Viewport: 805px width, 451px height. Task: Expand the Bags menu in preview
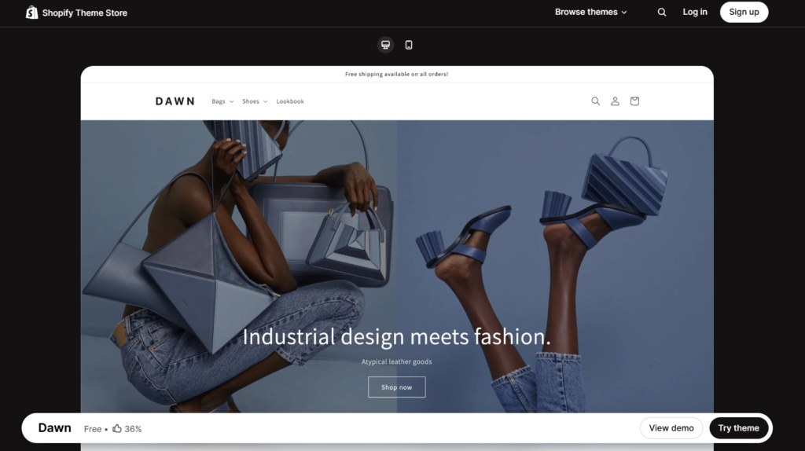pyautogui.click(x=222, y=101)
